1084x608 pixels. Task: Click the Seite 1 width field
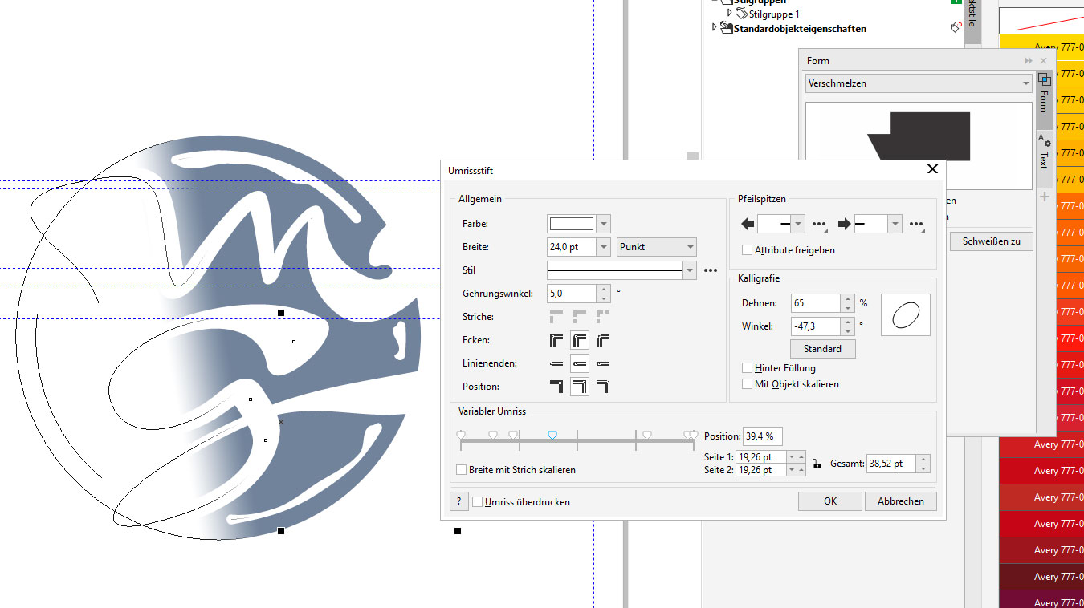click(762, 456)
